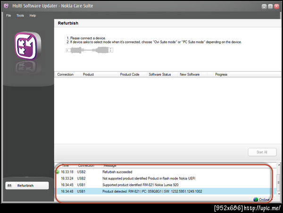Select the 'Refurbish succeeded' log row
This screenshot has height=213, width=283.
(x=166, y=172)
